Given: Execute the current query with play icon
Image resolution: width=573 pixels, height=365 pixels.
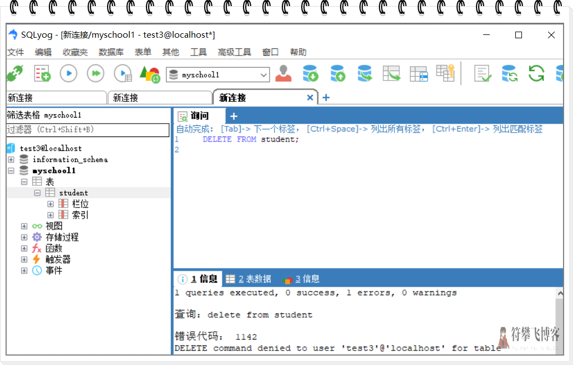Looking at the screenshot, I should coord(69,74).
